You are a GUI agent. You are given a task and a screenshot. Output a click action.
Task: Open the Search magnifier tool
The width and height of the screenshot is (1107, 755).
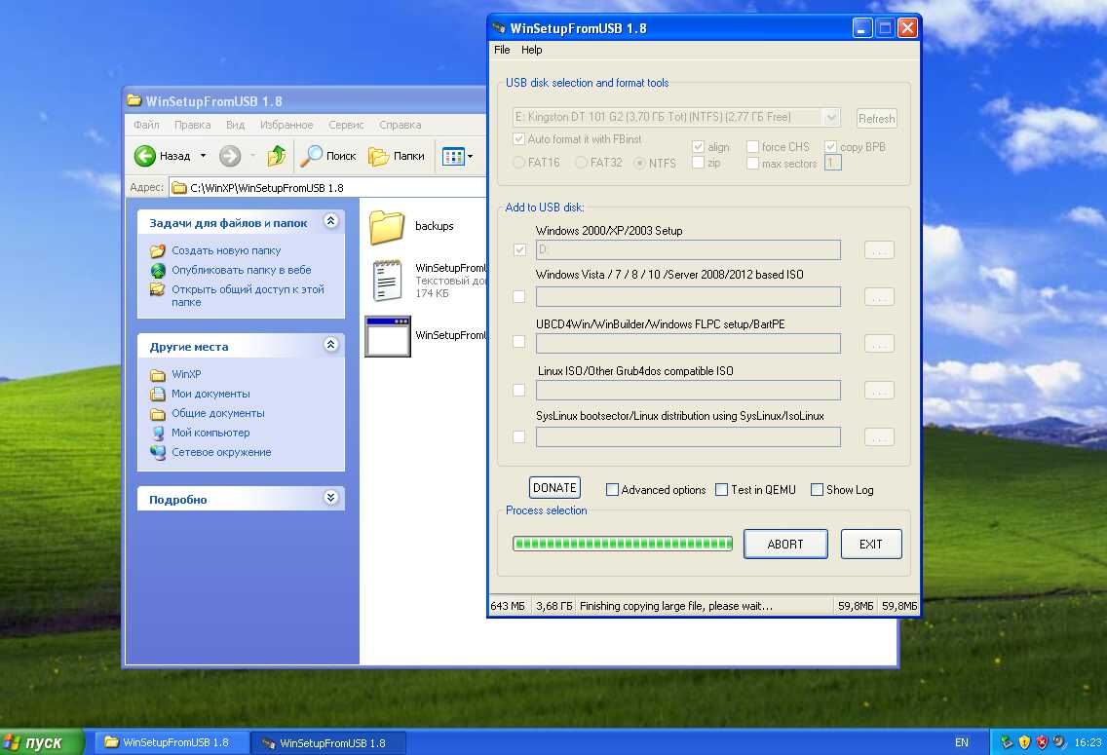[x=312, y=155]
